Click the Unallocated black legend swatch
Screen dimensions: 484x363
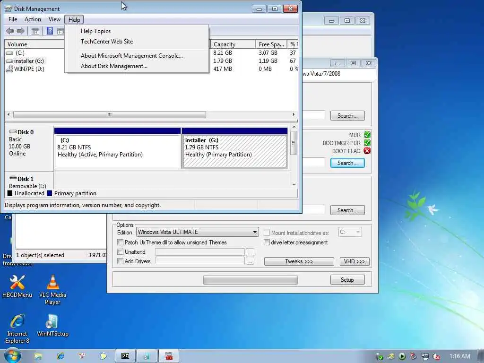10,193
